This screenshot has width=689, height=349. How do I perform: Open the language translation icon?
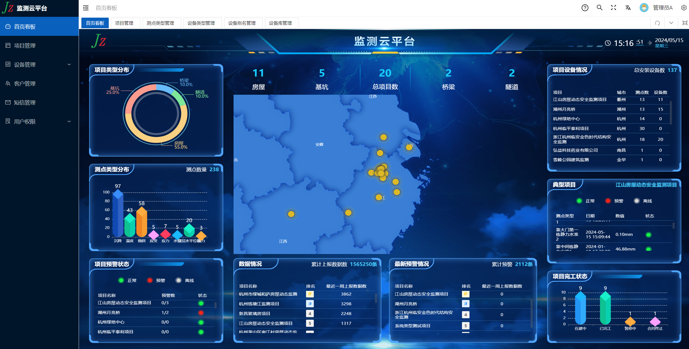point(628,8)
